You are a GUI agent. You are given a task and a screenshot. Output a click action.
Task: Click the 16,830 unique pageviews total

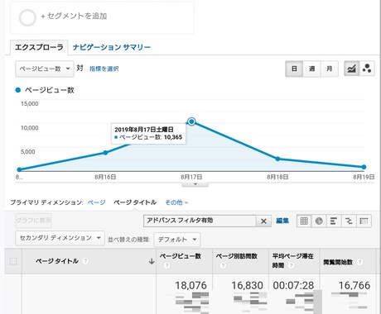[247, 285]
